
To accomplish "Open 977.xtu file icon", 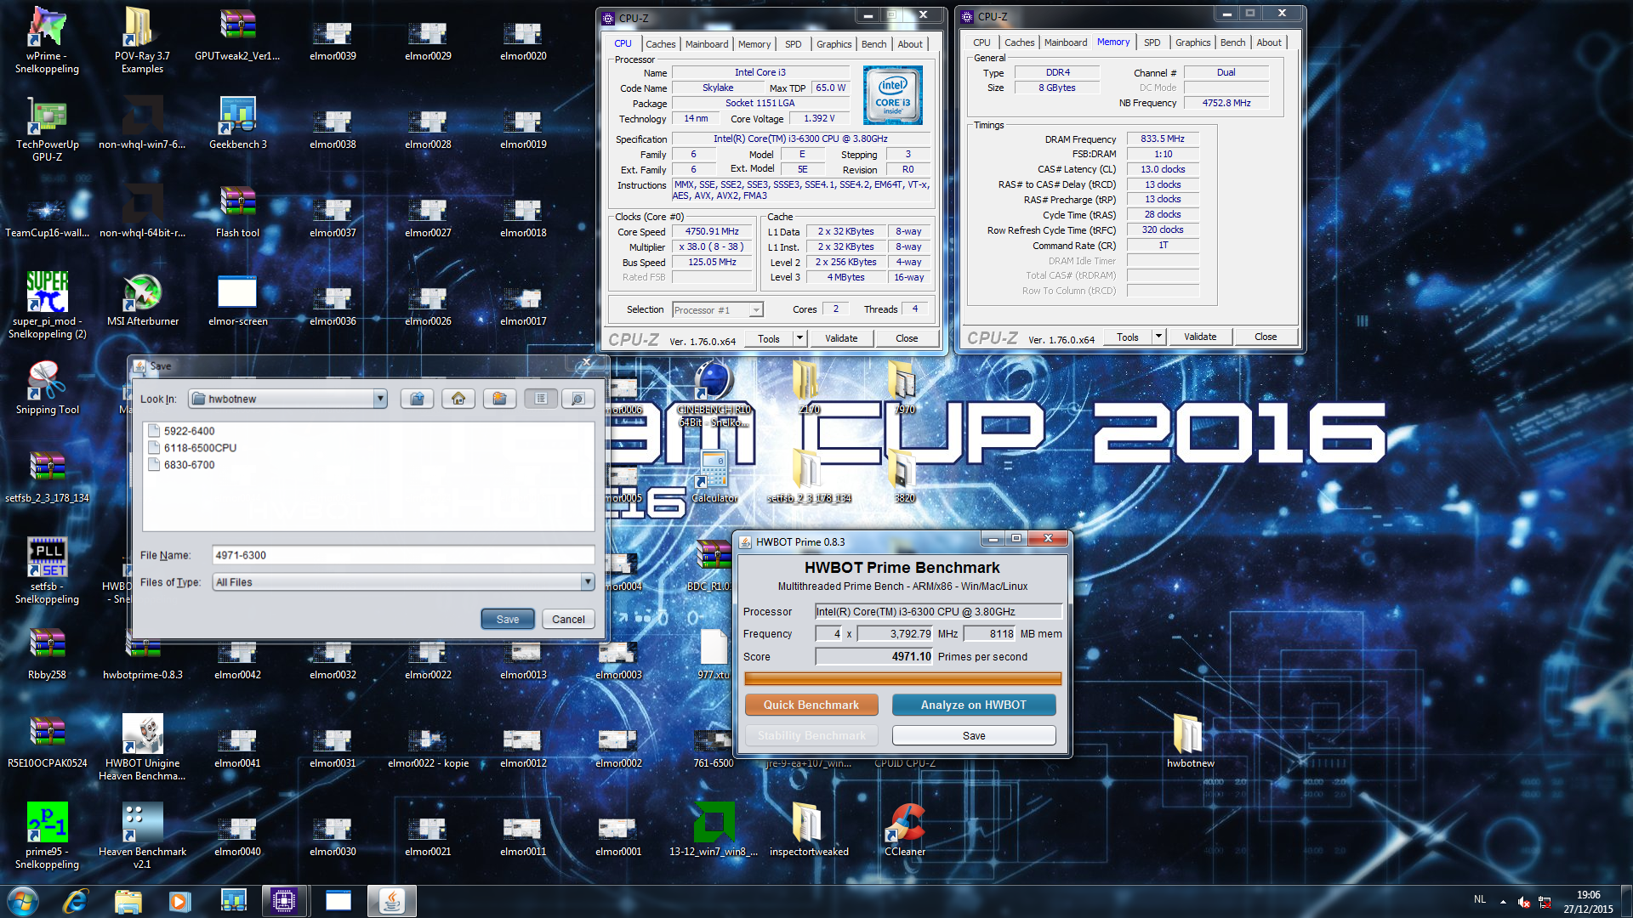I will [714, 653].
